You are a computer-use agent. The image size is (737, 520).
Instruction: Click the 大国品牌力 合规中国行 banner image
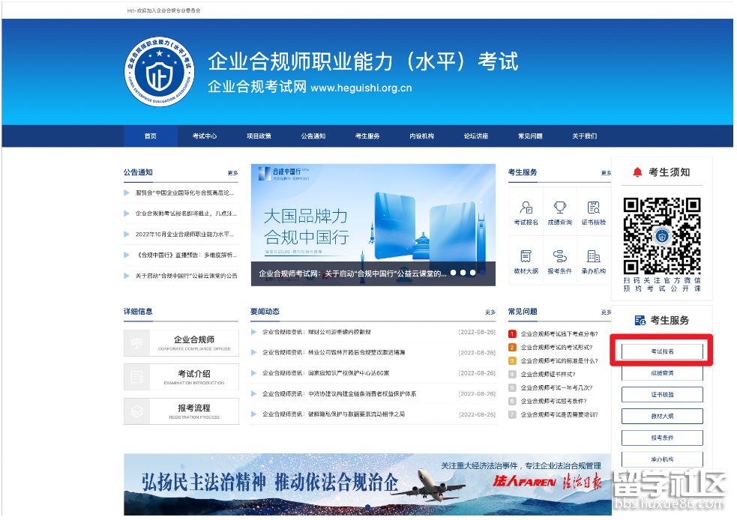(x=373, y=217)
